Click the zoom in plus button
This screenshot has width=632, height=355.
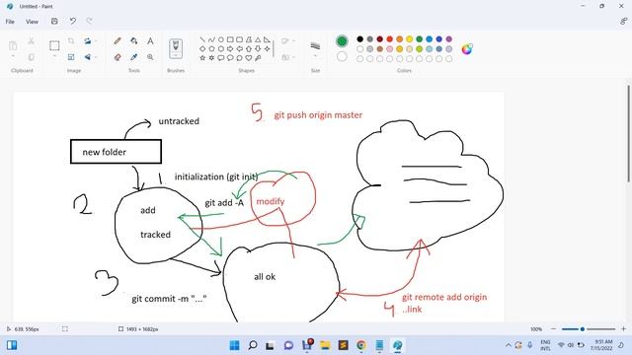(623, 329)
